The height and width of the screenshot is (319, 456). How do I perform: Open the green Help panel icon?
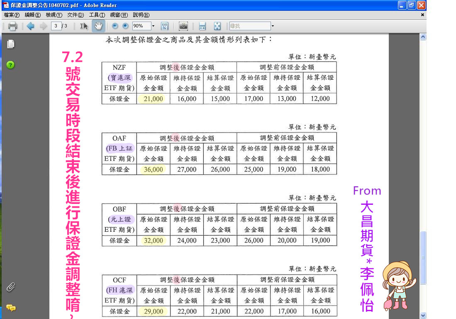tap(10, 65)
